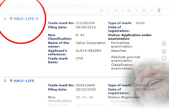169x110 pixels.
Task: Go to the previous results page
Action: [116, 11]
